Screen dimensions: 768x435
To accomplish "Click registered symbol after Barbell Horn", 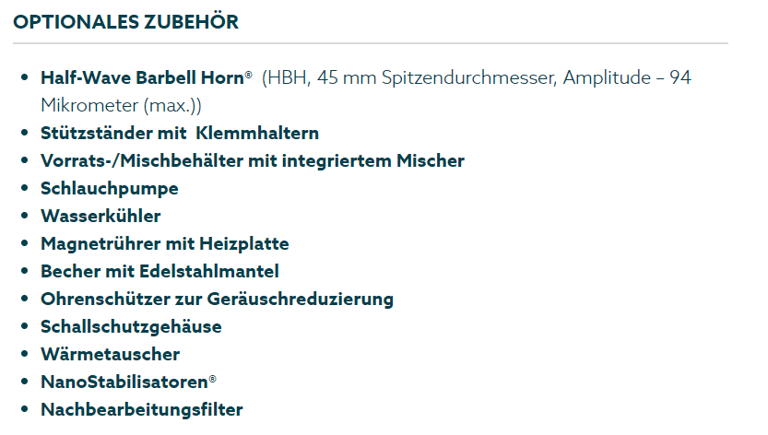I will (x=249, y=75).
